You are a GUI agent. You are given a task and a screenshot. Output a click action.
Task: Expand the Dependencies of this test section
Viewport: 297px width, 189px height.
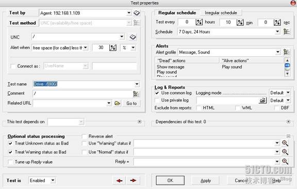coord(288,121)
